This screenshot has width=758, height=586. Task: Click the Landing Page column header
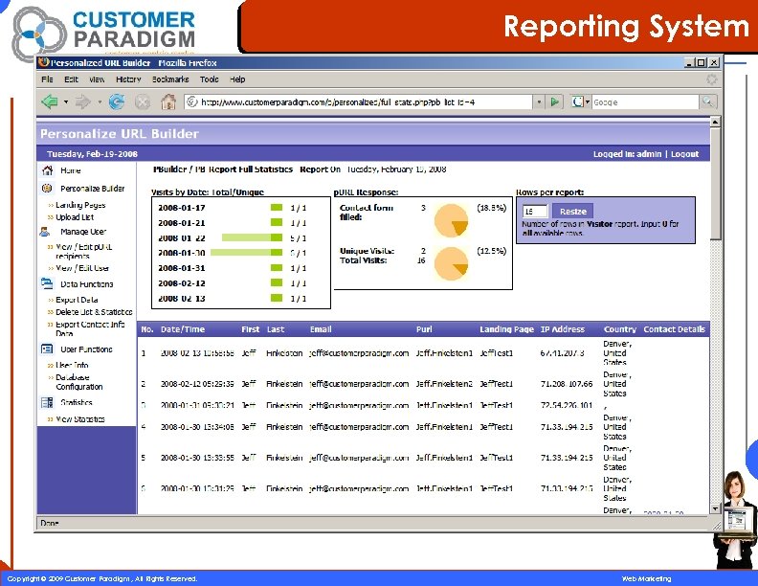(506, 329)
